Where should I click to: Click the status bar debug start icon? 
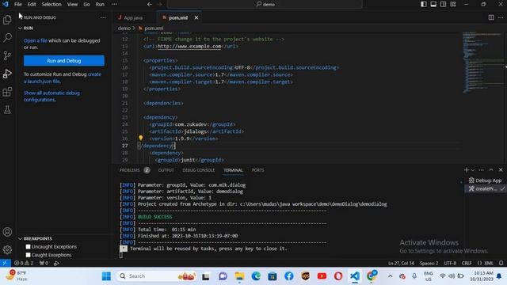(56, 263)
